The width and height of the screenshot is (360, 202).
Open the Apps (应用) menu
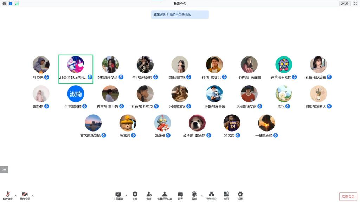[226, 195]
